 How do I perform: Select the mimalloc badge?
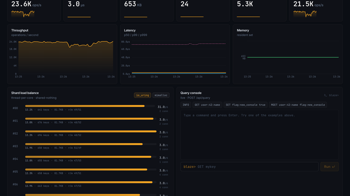point(161,95)
